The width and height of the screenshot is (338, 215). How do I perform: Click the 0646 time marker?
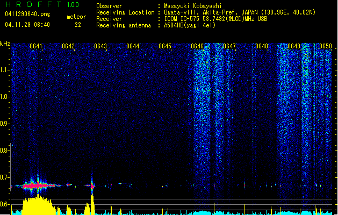[197, 46]
